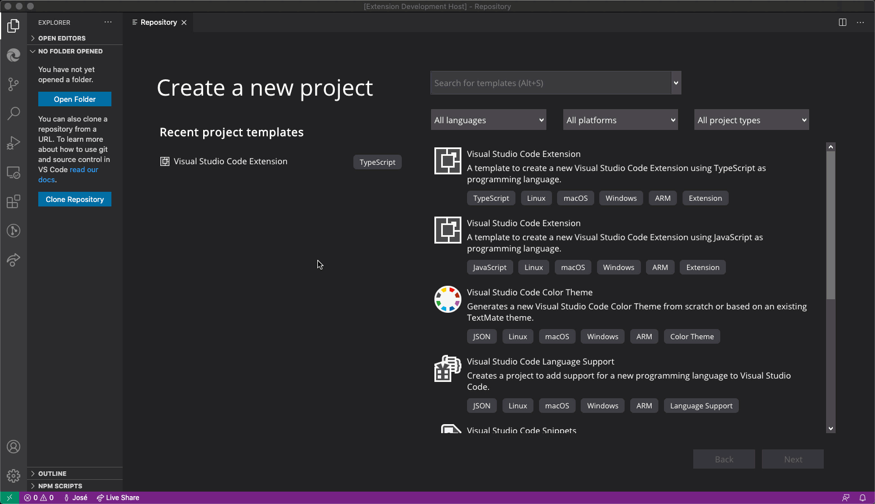Close the Repository tab
Screen dimensions: 875x504
point(184,22)
